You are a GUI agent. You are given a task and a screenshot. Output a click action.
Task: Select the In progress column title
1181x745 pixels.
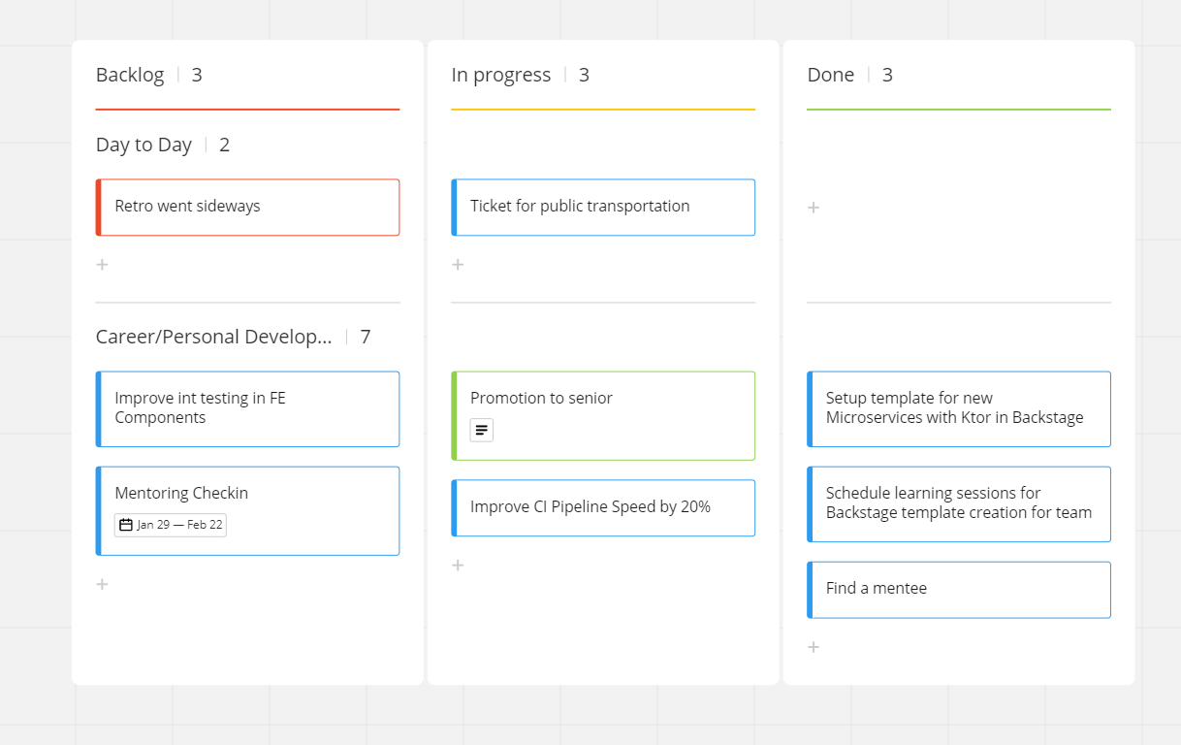click(501, 74)
